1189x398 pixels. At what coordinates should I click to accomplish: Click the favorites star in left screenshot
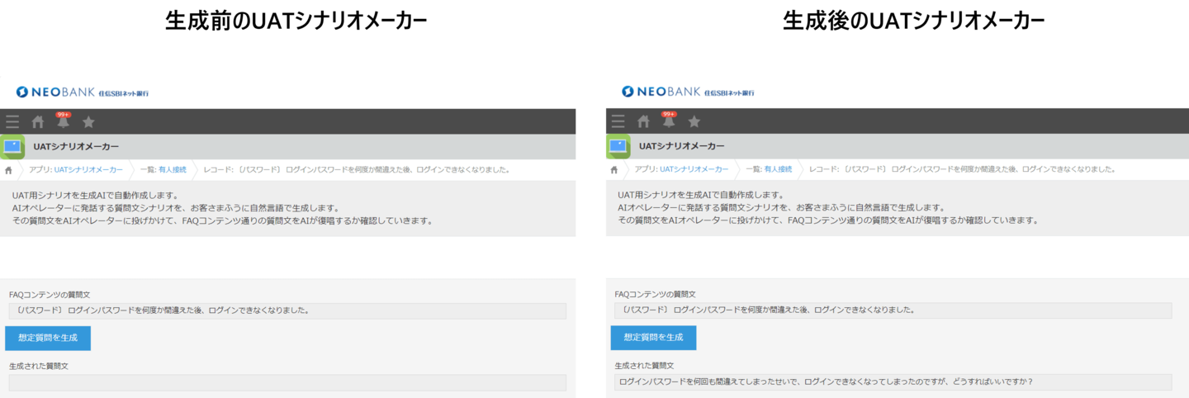pyautogui.click(x=88, y=122)
